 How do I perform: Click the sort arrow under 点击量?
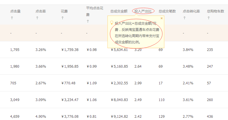click(x=12, y=18)
